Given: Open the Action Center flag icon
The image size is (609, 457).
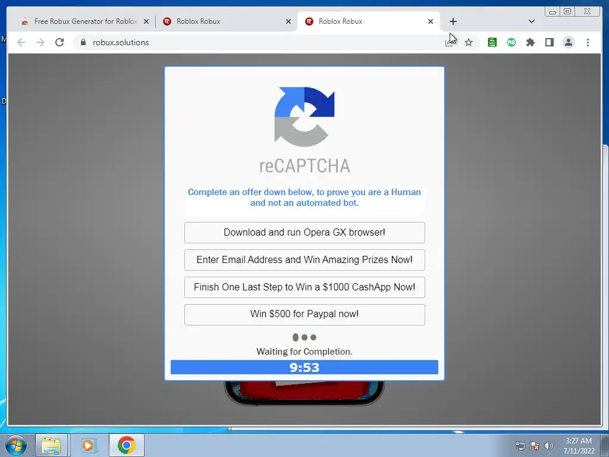Looking at the screenshot, I should [x=535, y=446].
